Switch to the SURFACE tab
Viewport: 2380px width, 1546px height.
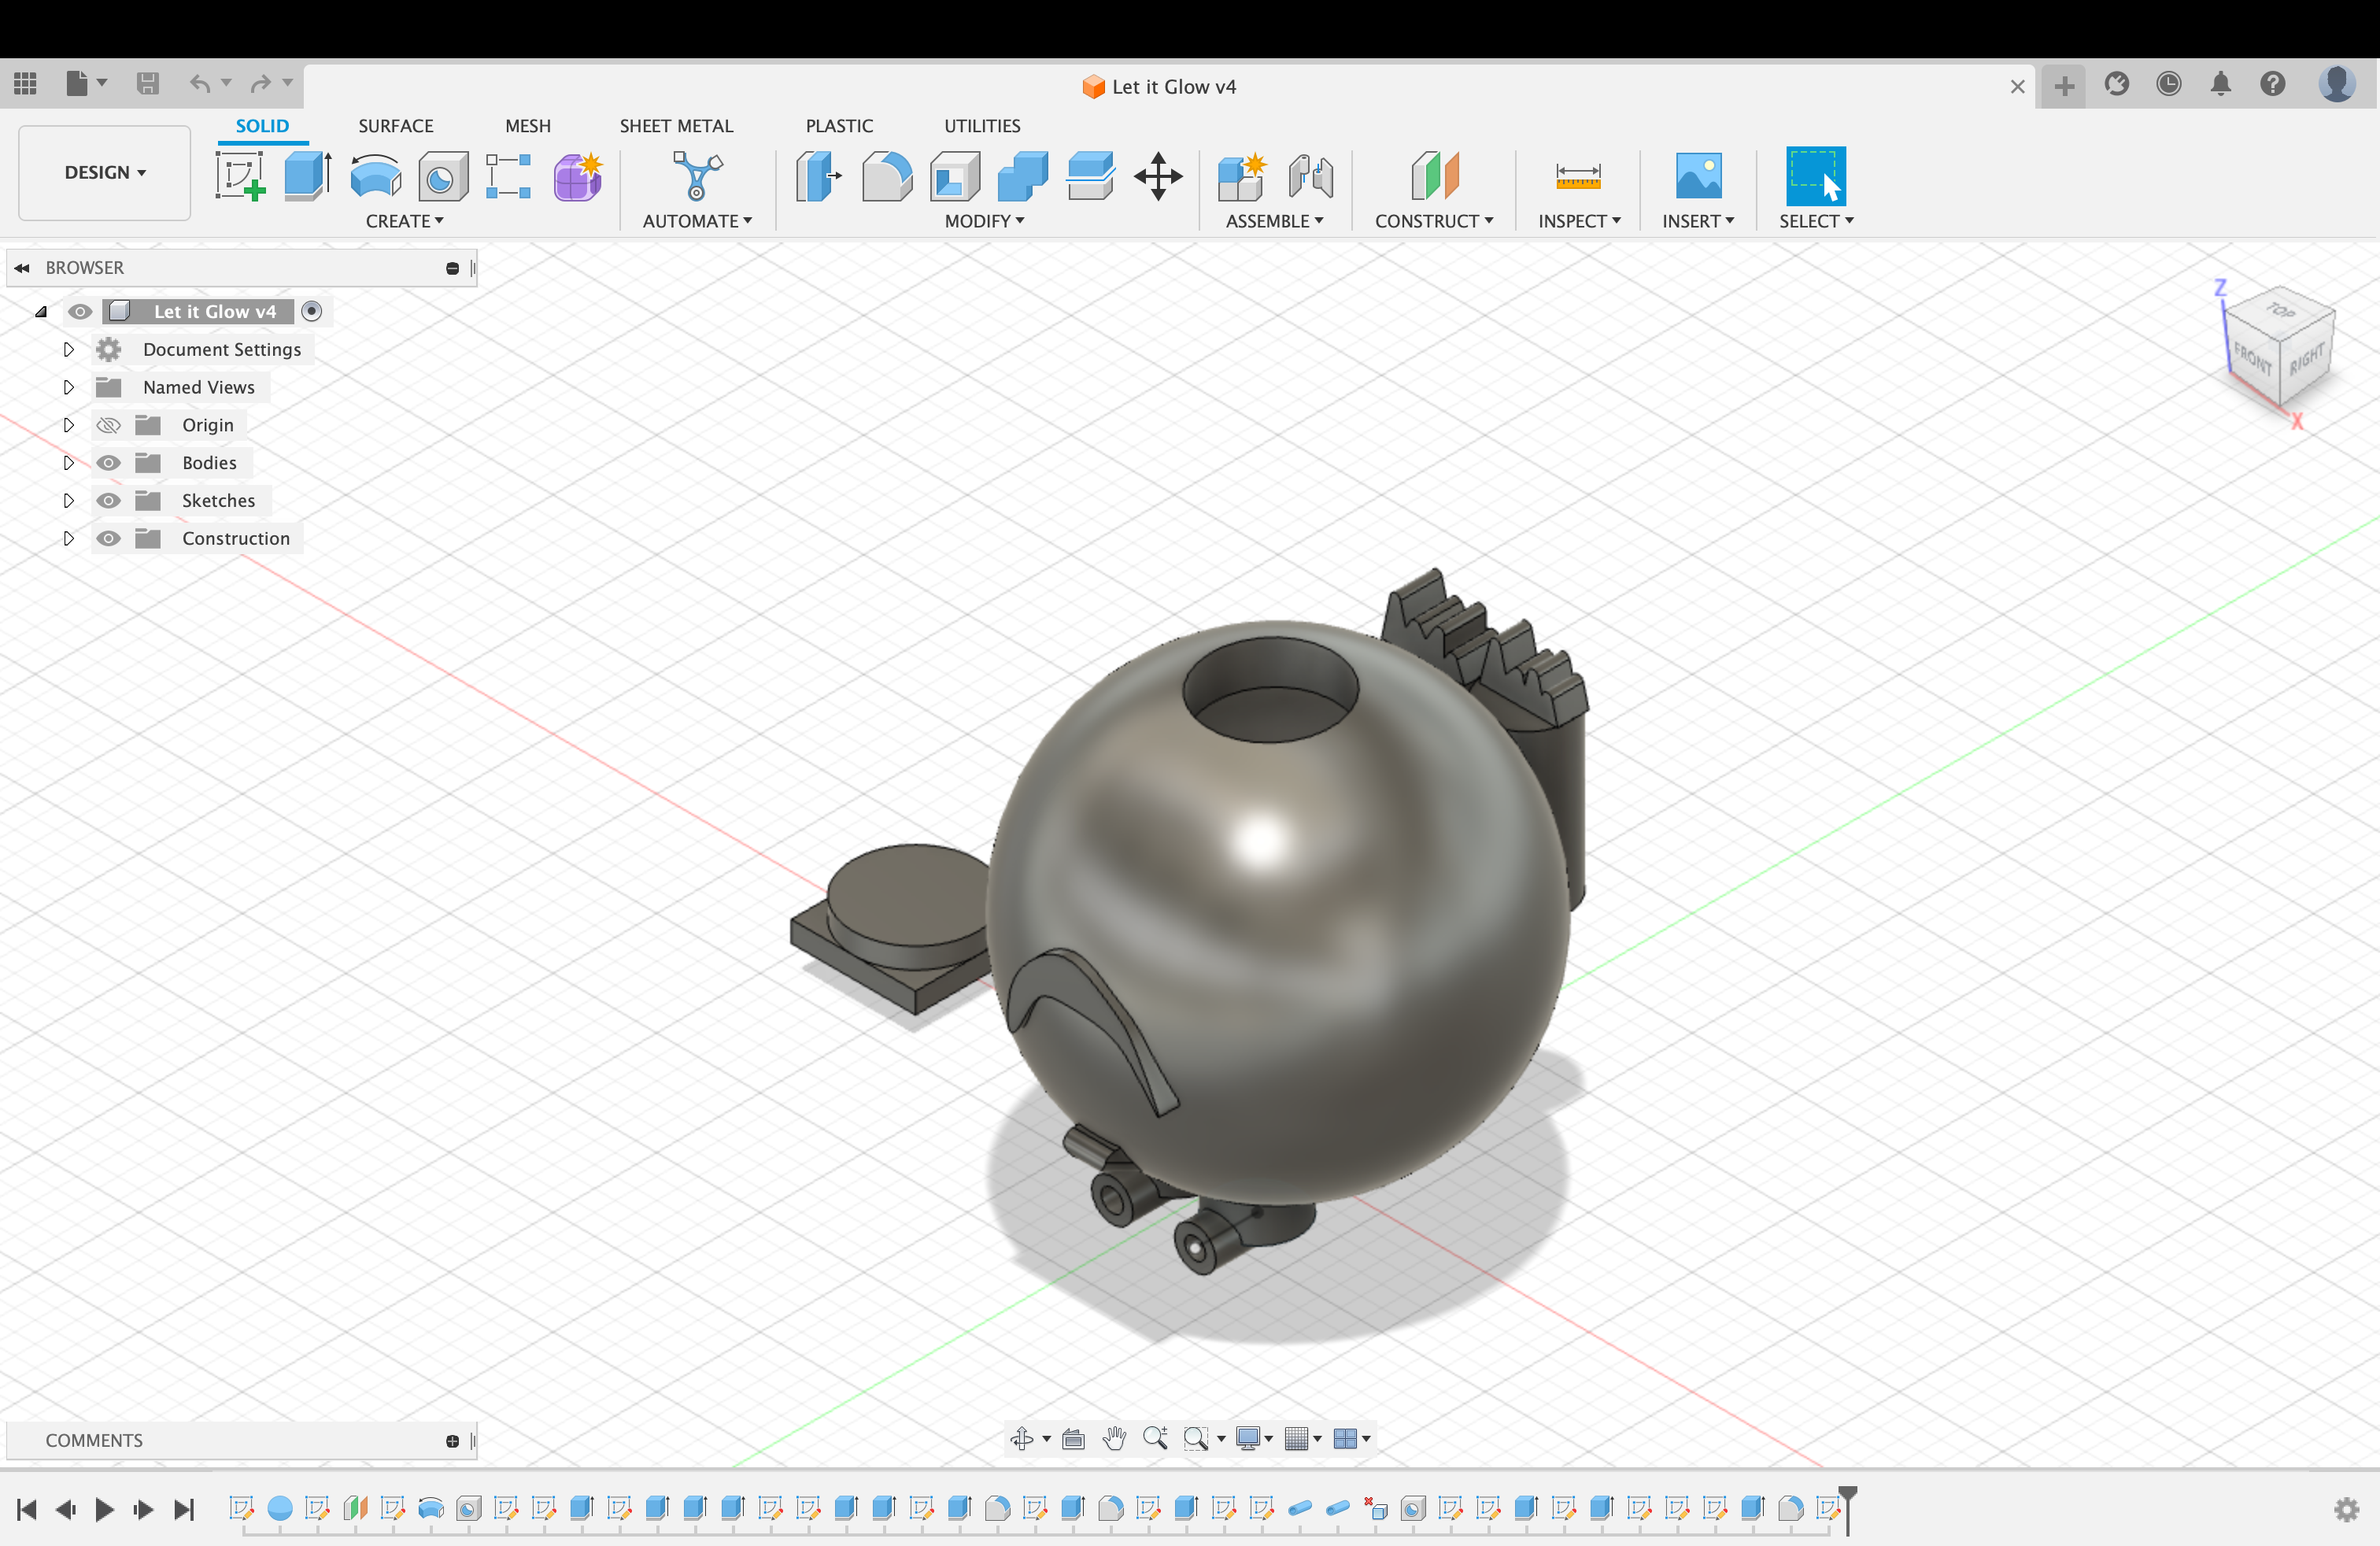[396, 125]
